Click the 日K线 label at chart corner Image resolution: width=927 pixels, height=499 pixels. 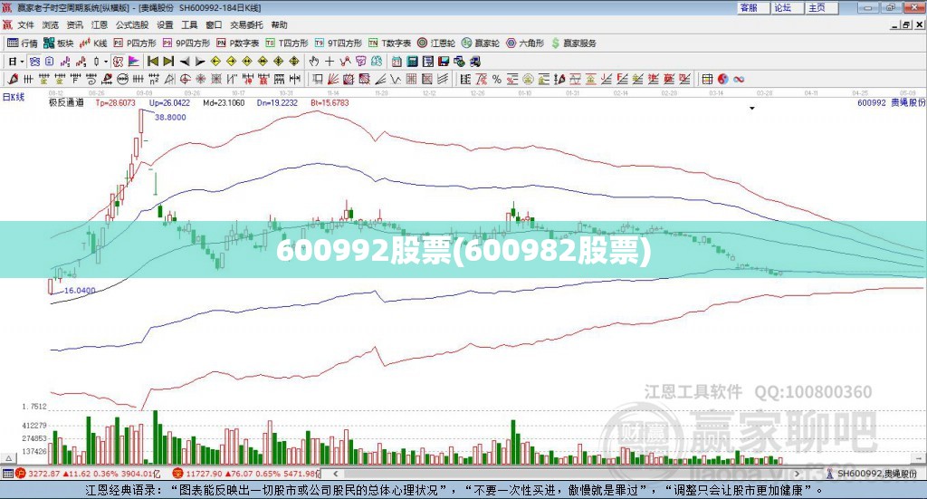pyautogui.click(x=14, y=98)
